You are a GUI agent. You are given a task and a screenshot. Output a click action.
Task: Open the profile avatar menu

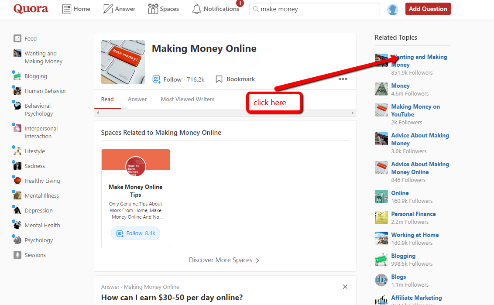[x=393, y=9]
